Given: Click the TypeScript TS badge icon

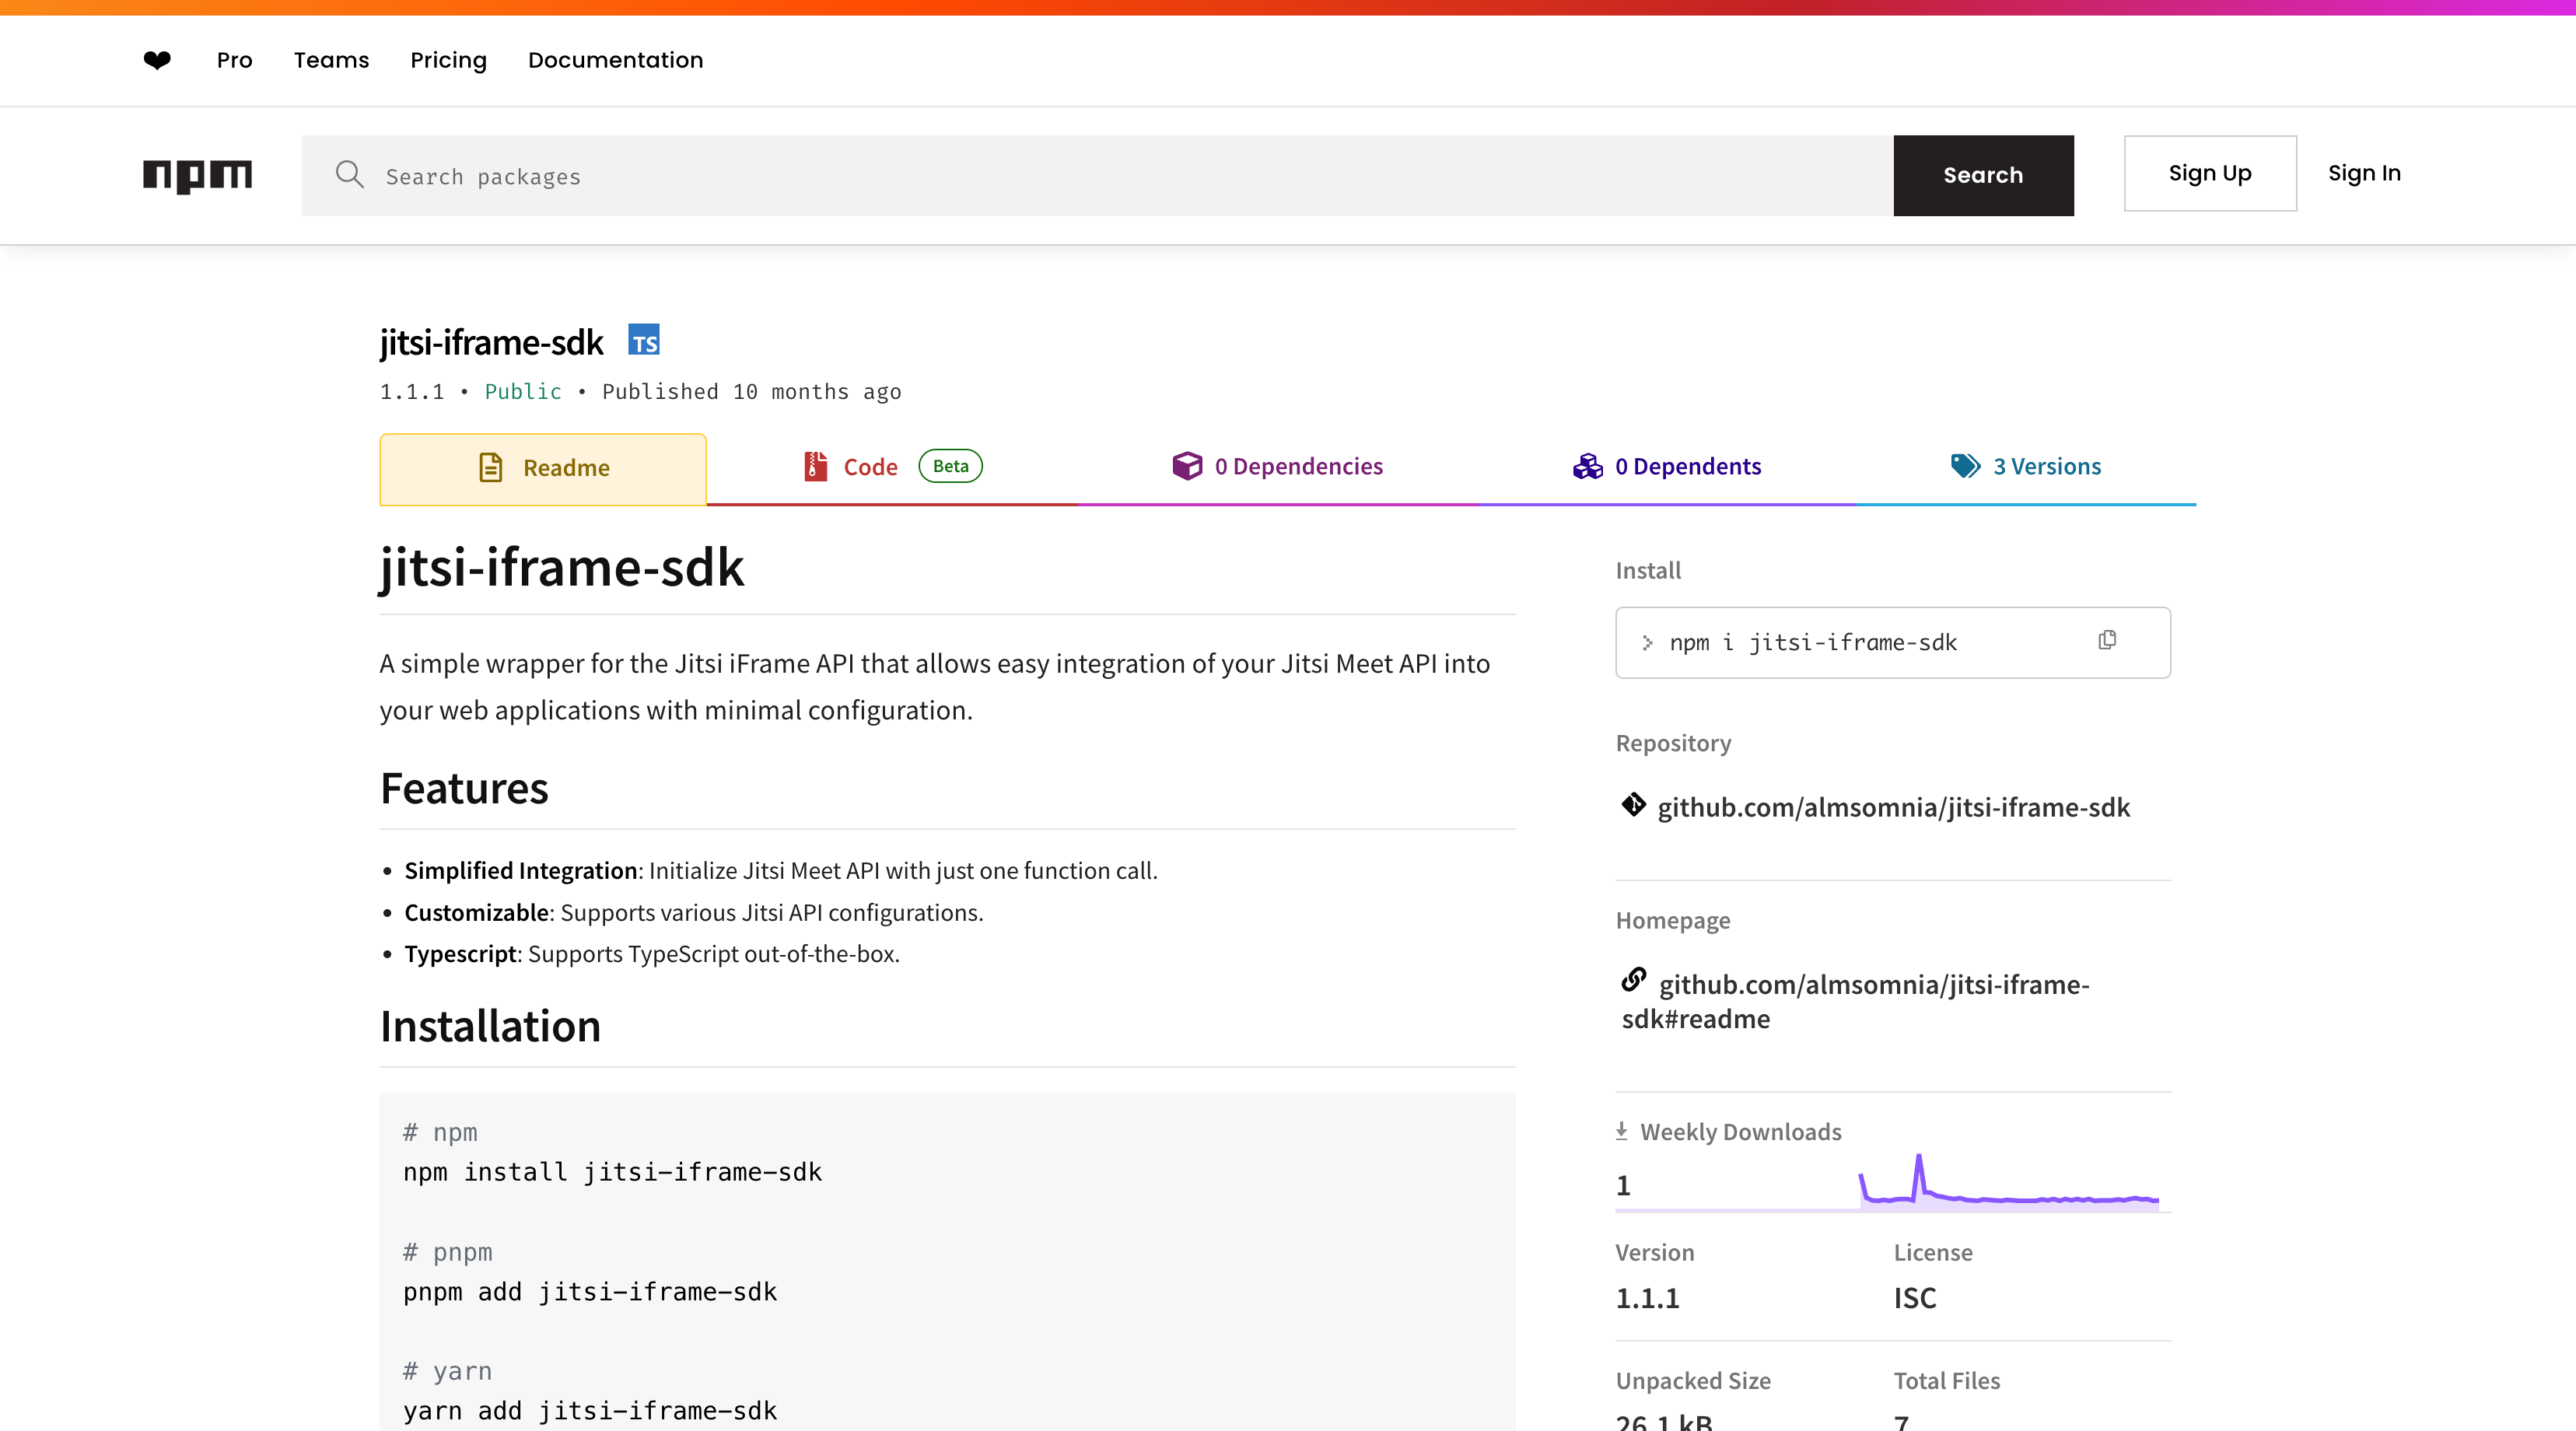Looking at the screenshot, I should click(x=643, y=341).
